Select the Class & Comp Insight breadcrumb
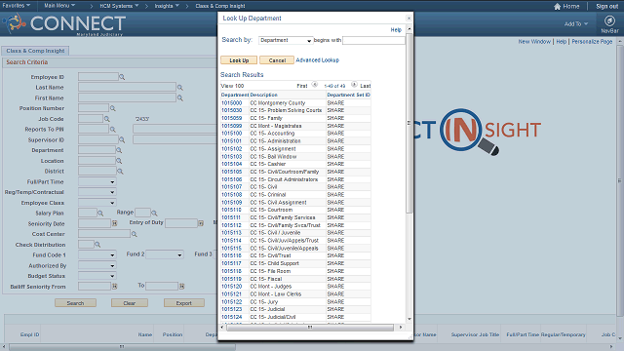This screenshot has height=351, width=624. point(220,6)
